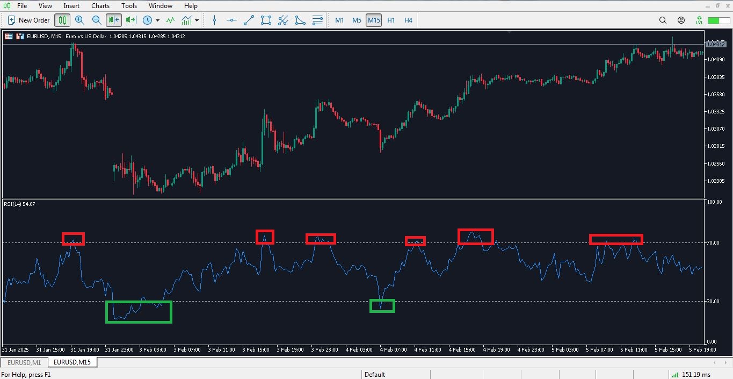Click the green LVL upgrade icon

point(699,20)
